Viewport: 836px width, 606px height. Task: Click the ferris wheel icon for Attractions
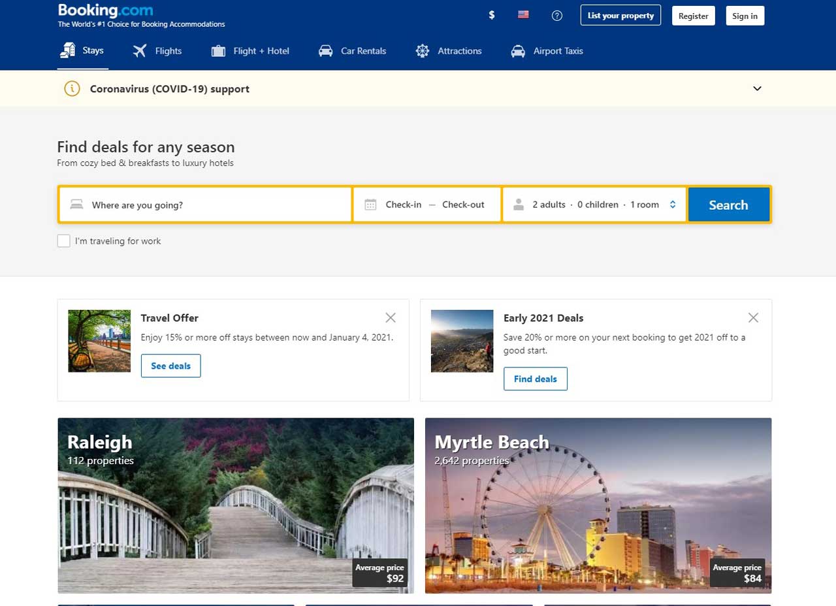(x=423, y=51)
